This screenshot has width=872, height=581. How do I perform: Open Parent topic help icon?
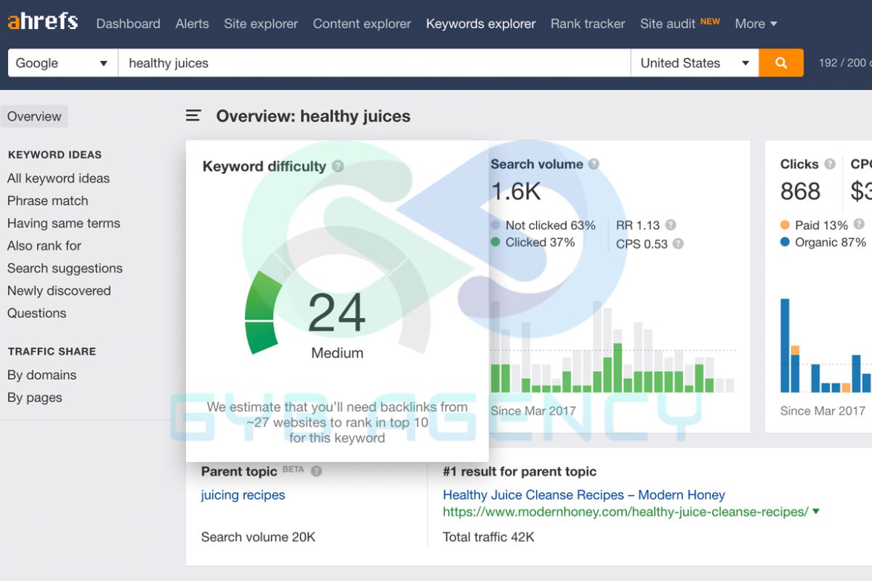[316, 471]
